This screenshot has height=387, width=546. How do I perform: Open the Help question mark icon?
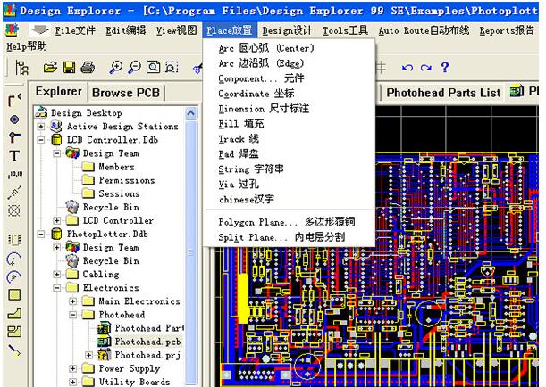pos(445,67)
